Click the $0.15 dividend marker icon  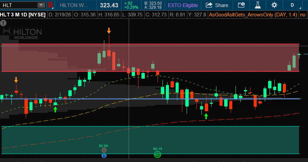click(x=158, y=154)
